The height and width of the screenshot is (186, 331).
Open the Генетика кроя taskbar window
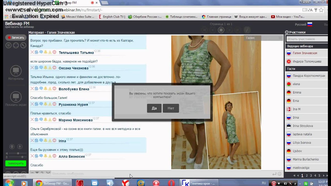coord(199,183)
